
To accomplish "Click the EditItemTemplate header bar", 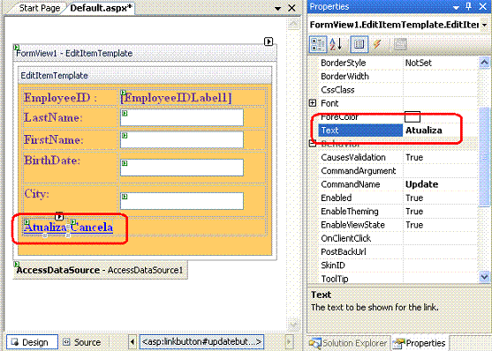I will [145, 75].
